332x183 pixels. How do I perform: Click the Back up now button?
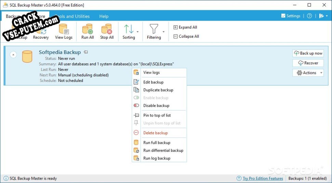[308, 53]
